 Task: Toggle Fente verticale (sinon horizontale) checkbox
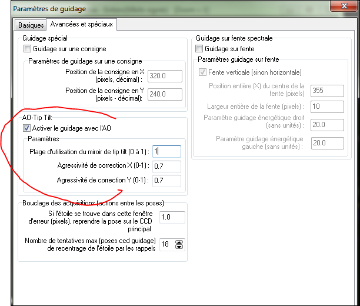[204, 72]
